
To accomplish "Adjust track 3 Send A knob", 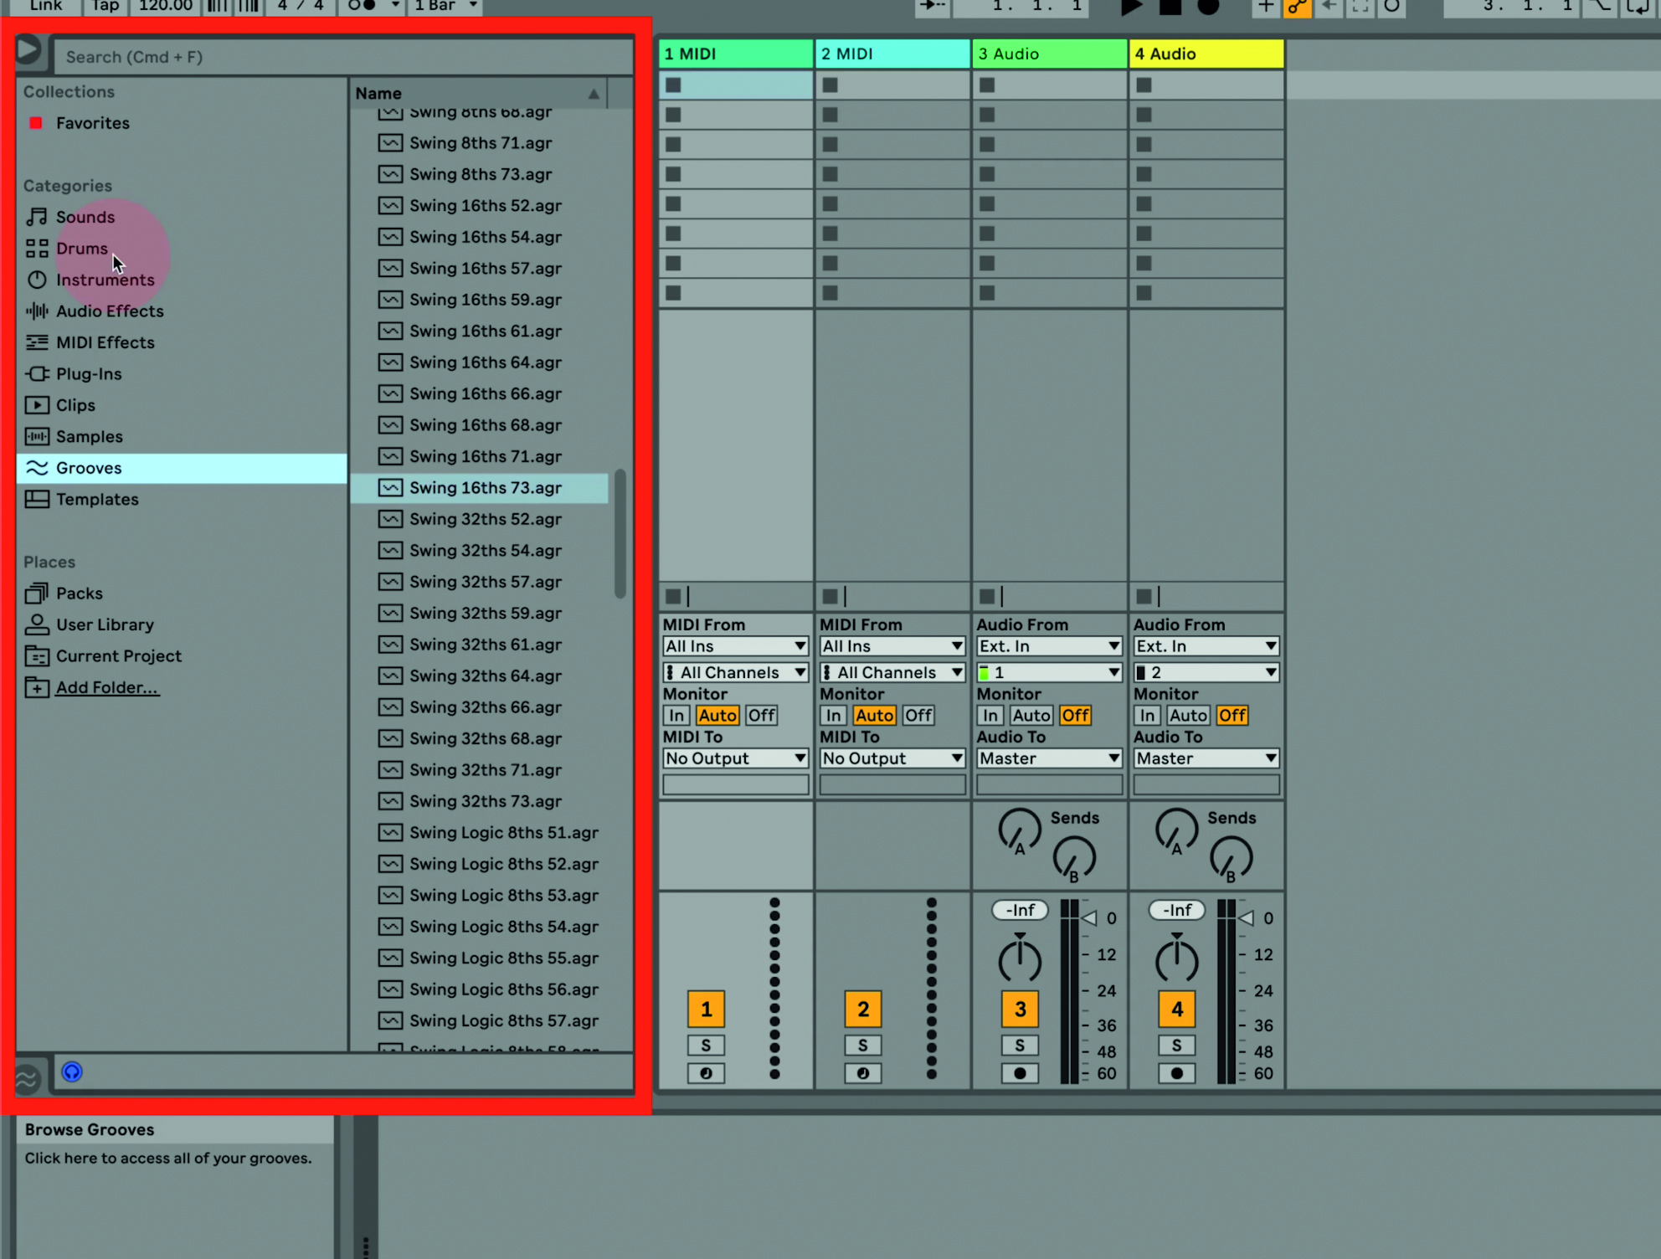I will coord(1019,830).
